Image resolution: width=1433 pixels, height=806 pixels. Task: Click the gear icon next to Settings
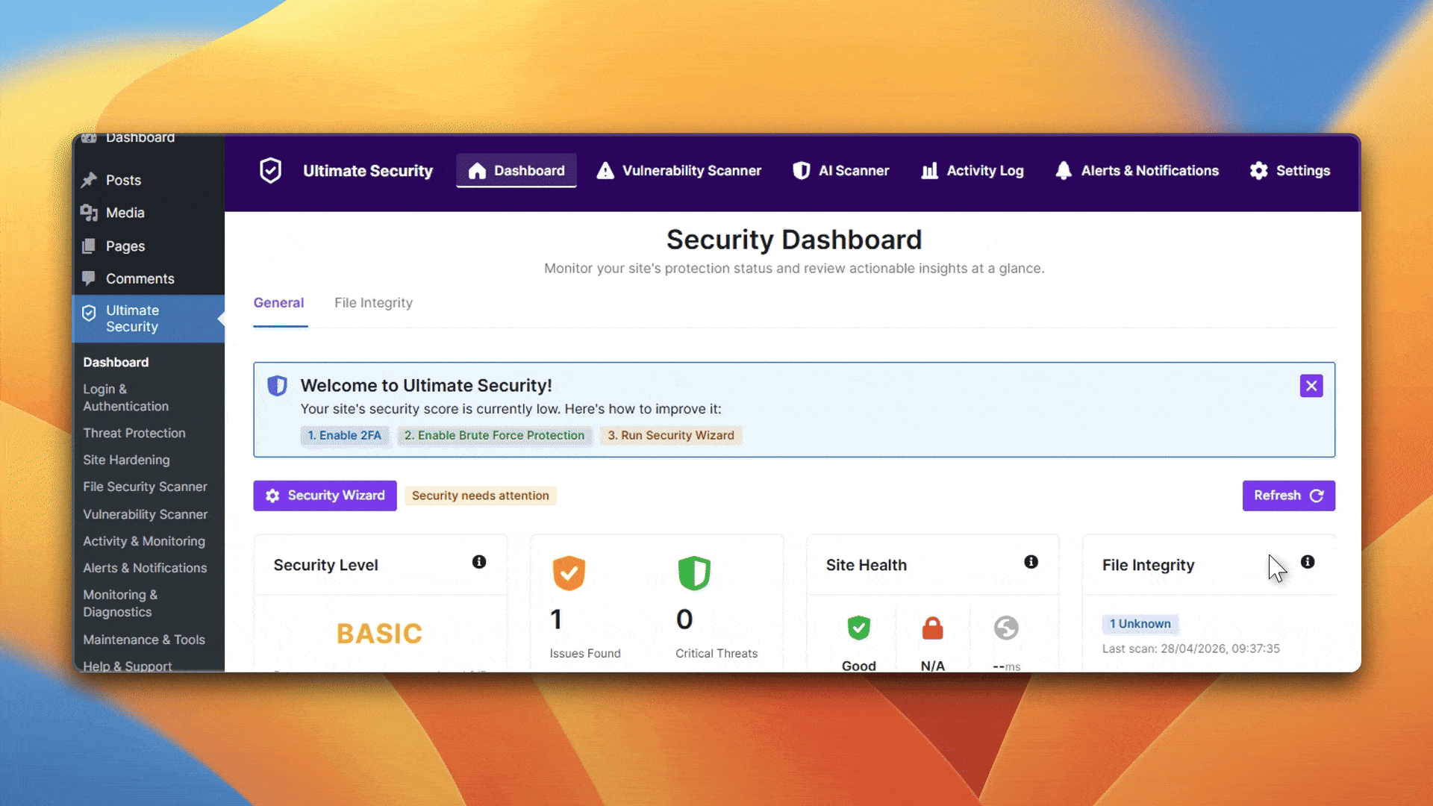(1258, 171)
